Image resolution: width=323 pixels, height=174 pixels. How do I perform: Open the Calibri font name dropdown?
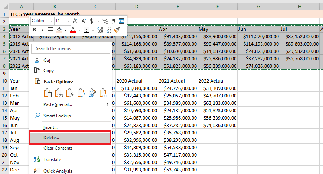(x=51, y=21)
